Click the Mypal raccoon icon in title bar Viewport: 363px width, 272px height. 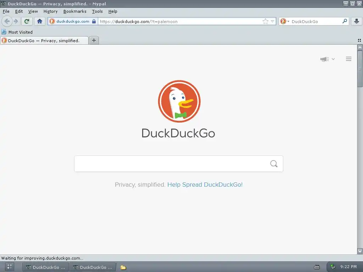[x=3, y=4]
